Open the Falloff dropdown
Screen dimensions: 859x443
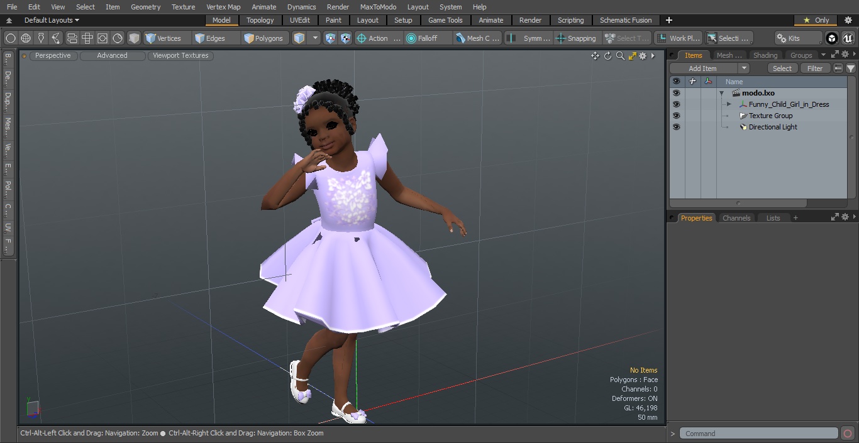point(428,38)
